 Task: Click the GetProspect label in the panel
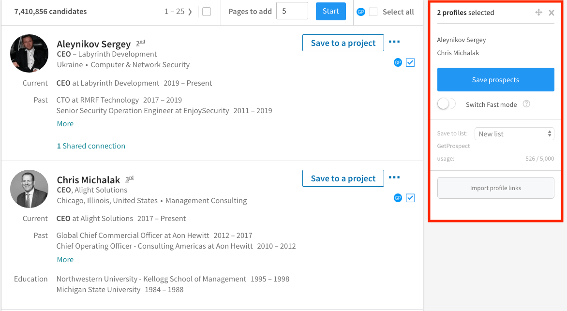pos(453,146)
